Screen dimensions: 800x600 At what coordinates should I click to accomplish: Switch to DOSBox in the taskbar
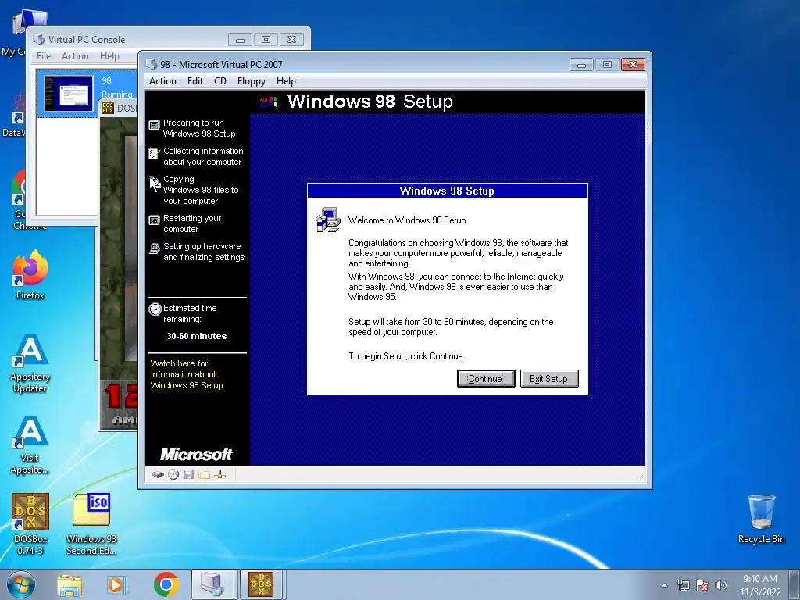261,584
